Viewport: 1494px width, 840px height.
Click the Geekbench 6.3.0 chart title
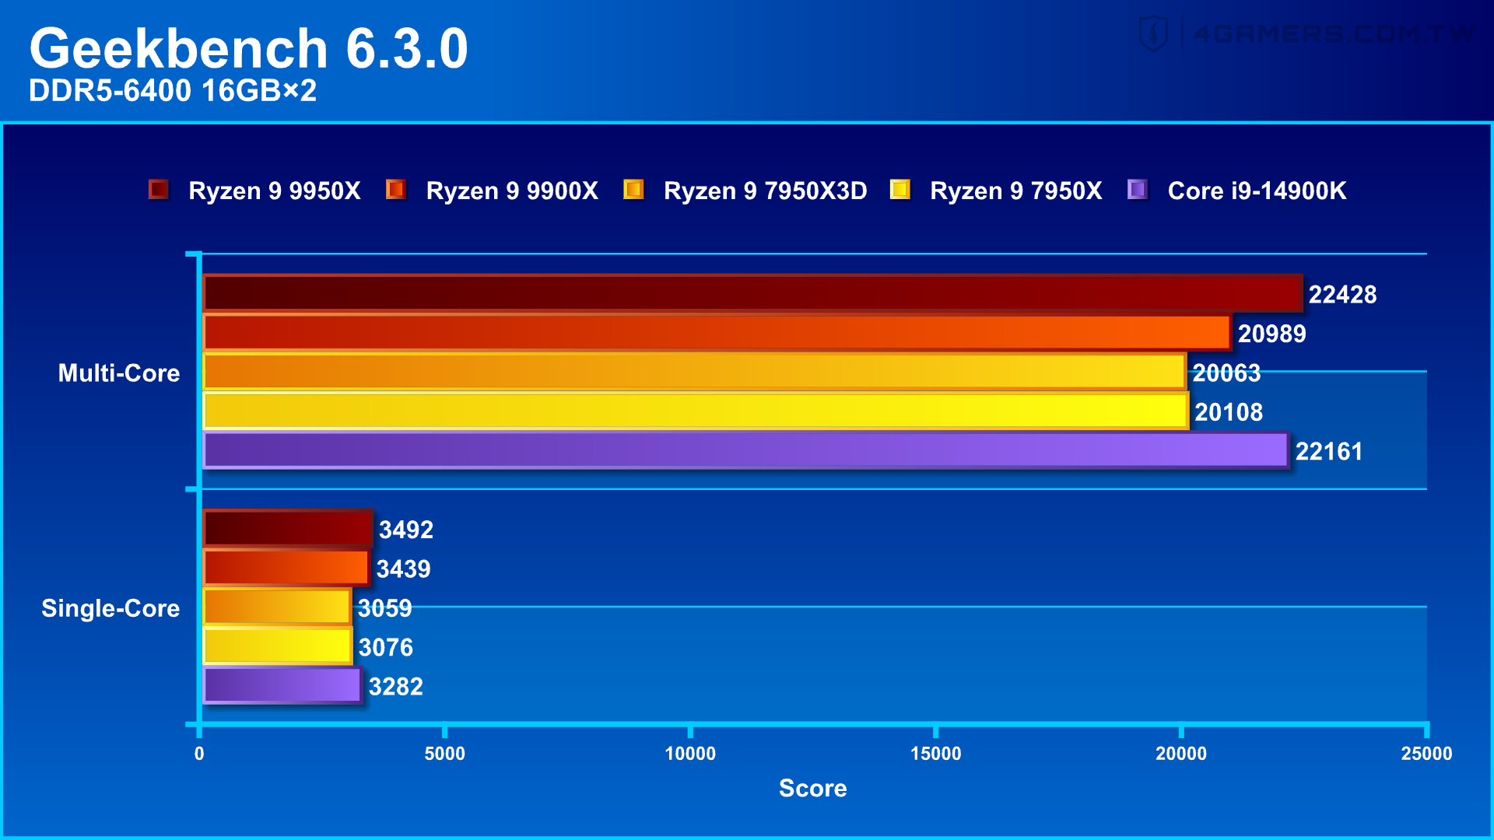coord(249,48)
